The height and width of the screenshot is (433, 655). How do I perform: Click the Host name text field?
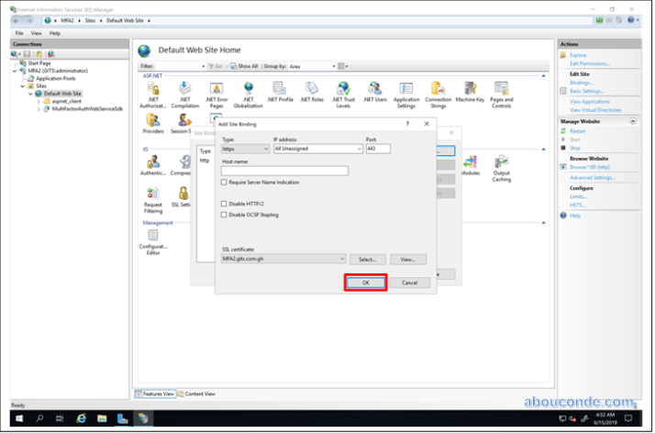284,171
